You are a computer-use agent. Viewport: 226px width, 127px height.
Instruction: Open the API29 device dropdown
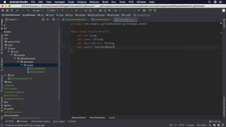click(53, 11)
